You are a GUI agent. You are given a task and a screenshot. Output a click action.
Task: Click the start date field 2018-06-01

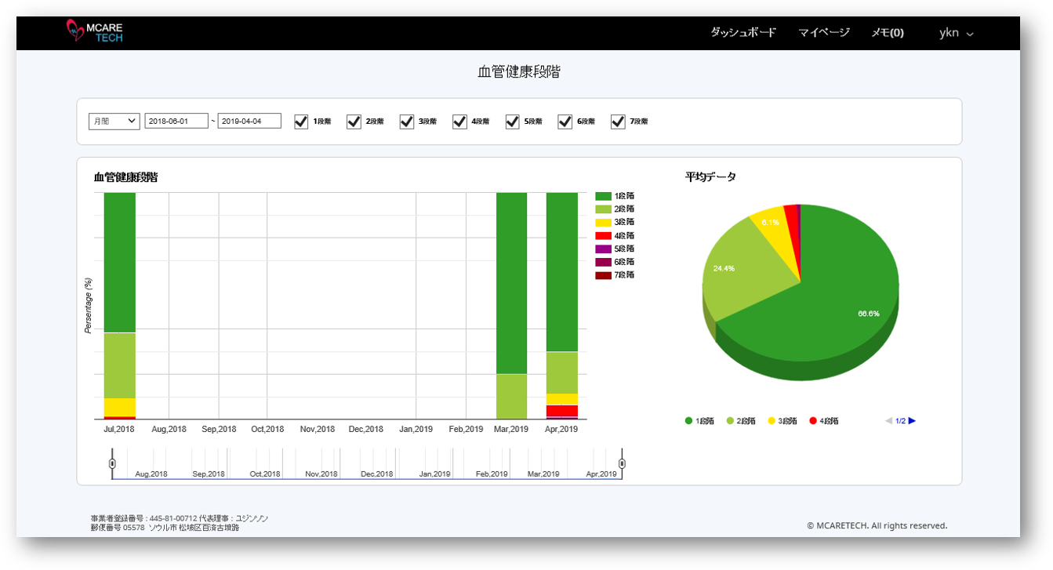(x=176, y=122)
